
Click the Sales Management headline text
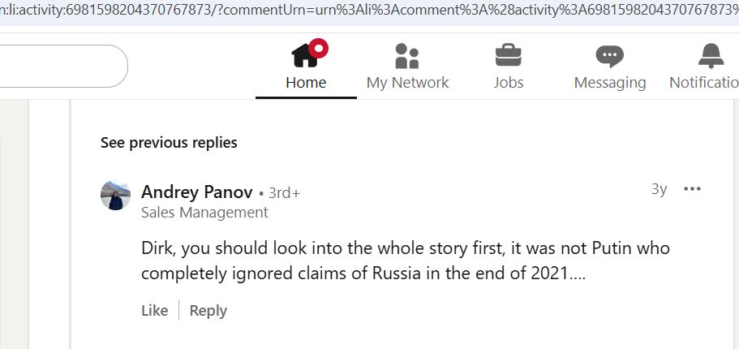[x=204, y=213]
